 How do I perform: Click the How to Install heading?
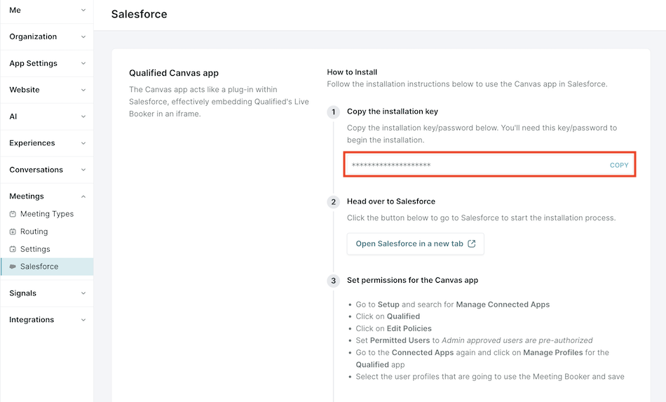tap(352, 72)
